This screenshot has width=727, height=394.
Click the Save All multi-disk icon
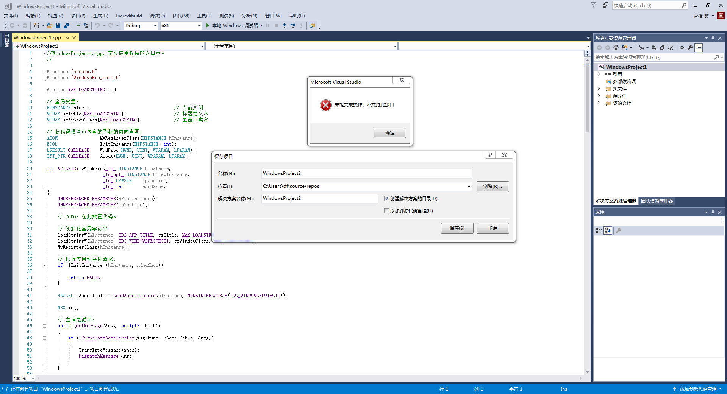coord(66,26)
